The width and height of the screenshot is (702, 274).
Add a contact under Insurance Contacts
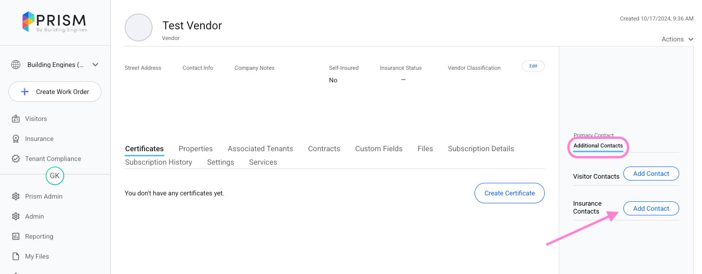click(x=651, y=208)
